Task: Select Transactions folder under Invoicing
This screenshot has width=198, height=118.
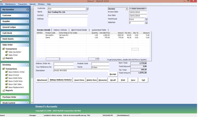Action: (9, 69)
